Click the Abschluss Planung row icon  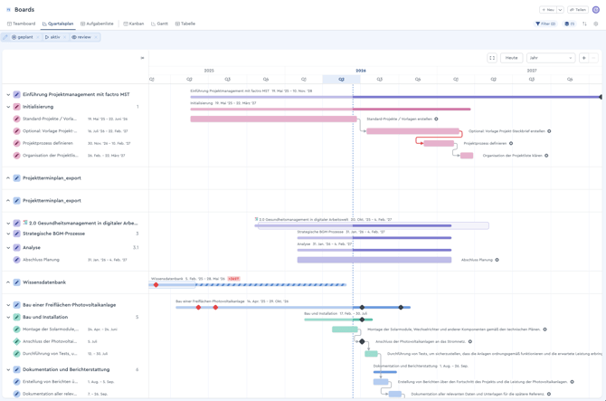coord(16,260)
